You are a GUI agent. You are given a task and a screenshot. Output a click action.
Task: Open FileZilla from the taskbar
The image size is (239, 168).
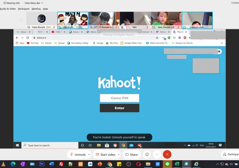61,164
